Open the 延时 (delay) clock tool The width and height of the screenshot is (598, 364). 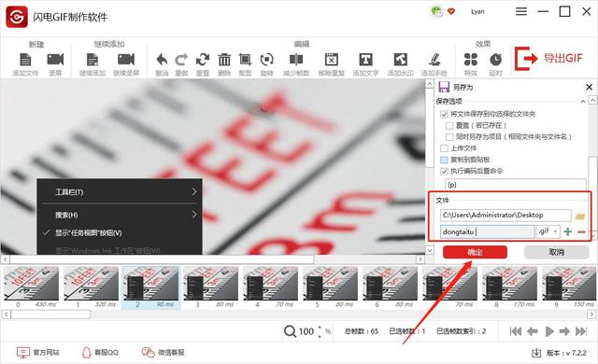[x=495, y=60]
